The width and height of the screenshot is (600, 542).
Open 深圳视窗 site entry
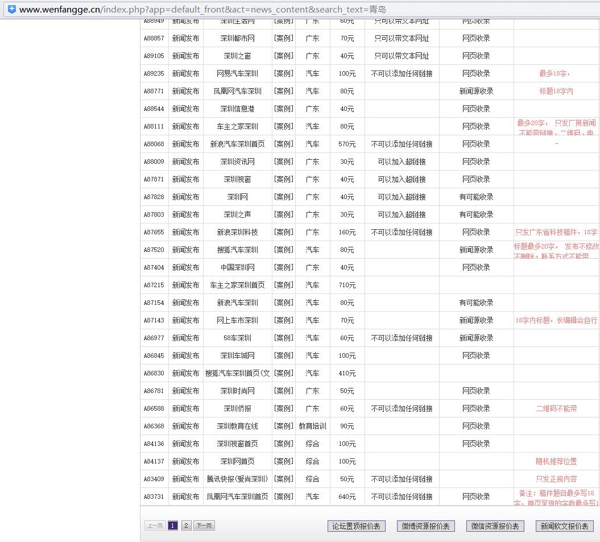237,179
